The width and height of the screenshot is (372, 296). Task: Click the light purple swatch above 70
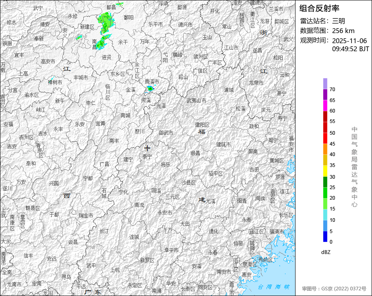coord(325,83)
